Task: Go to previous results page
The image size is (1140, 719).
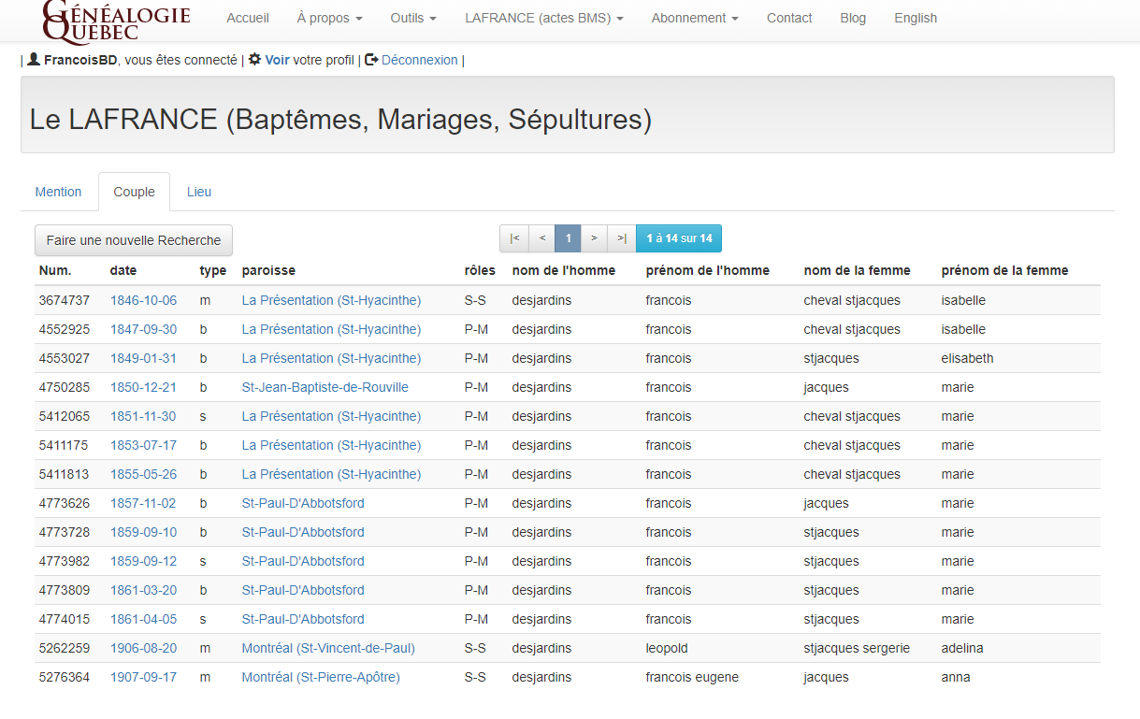Action: pyautogui.click(x=541, y=238)
